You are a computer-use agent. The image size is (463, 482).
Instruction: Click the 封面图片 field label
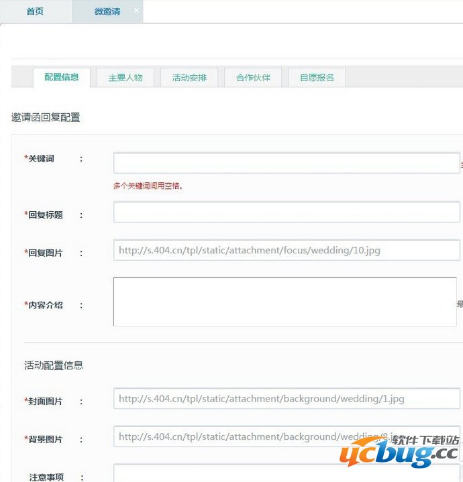(44, 402)
